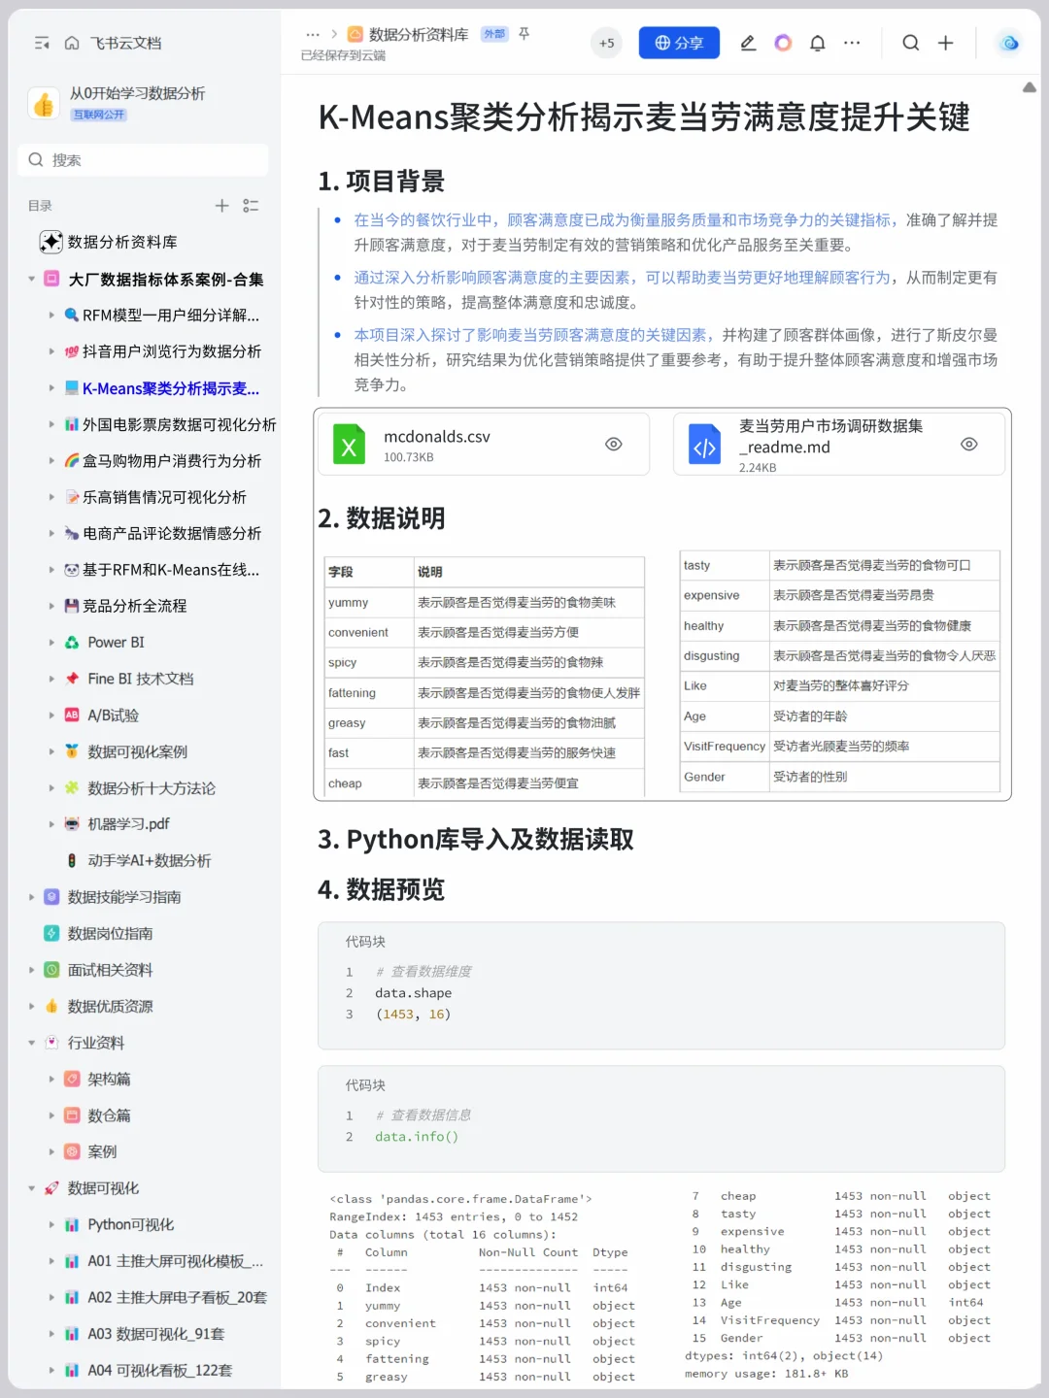Open the 竞品分析全流程 page
The image size is (1049, 1398).
[x=134, y=606]
